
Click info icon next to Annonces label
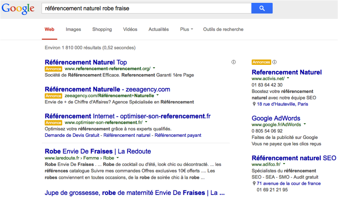pyautogui.click(x=274, y=62)
